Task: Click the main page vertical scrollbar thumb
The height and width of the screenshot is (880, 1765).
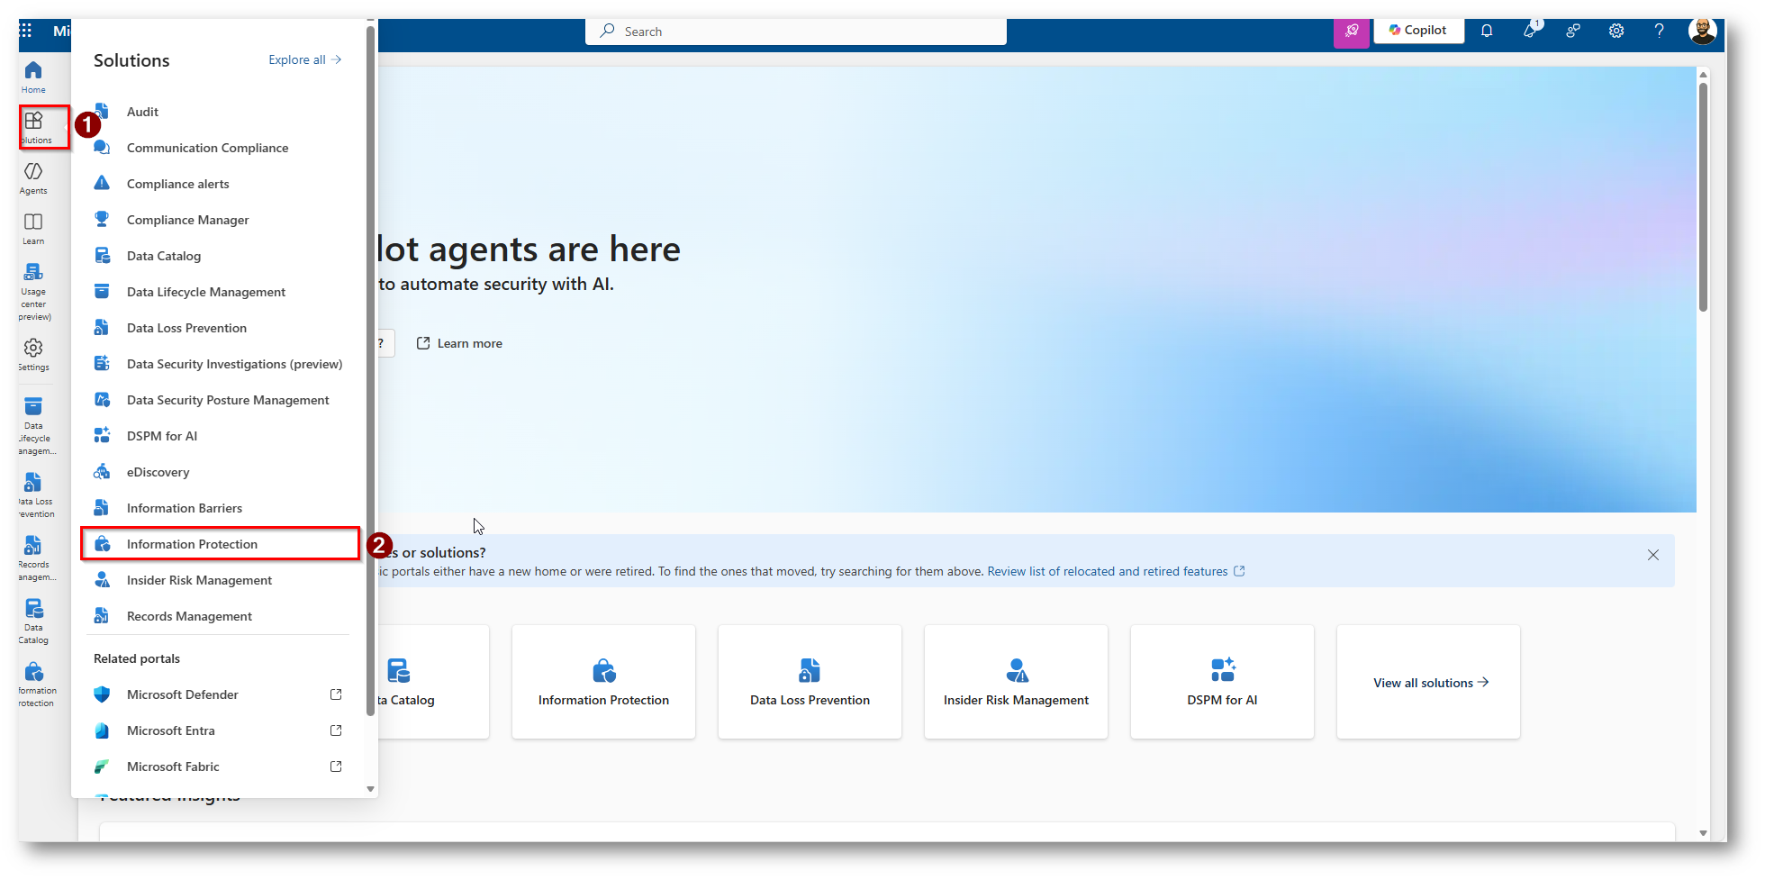Action: pos(1703,197)
